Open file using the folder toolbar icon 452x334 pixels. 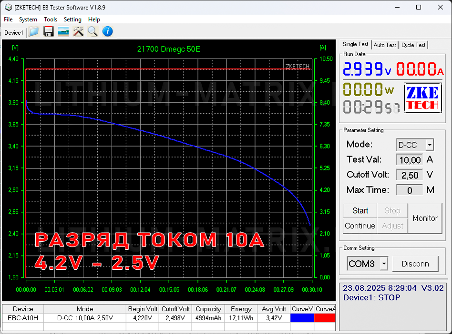34,31
